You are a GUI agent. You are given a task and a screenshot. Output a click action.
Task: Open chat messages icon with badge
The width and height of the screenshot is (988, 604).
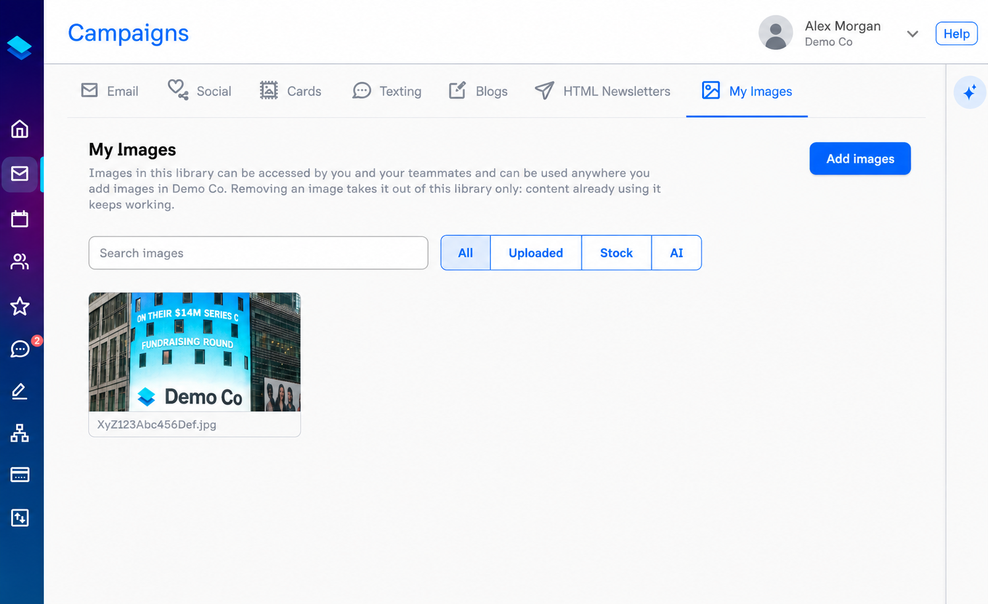pyautogui.click(x=20, y=349)
